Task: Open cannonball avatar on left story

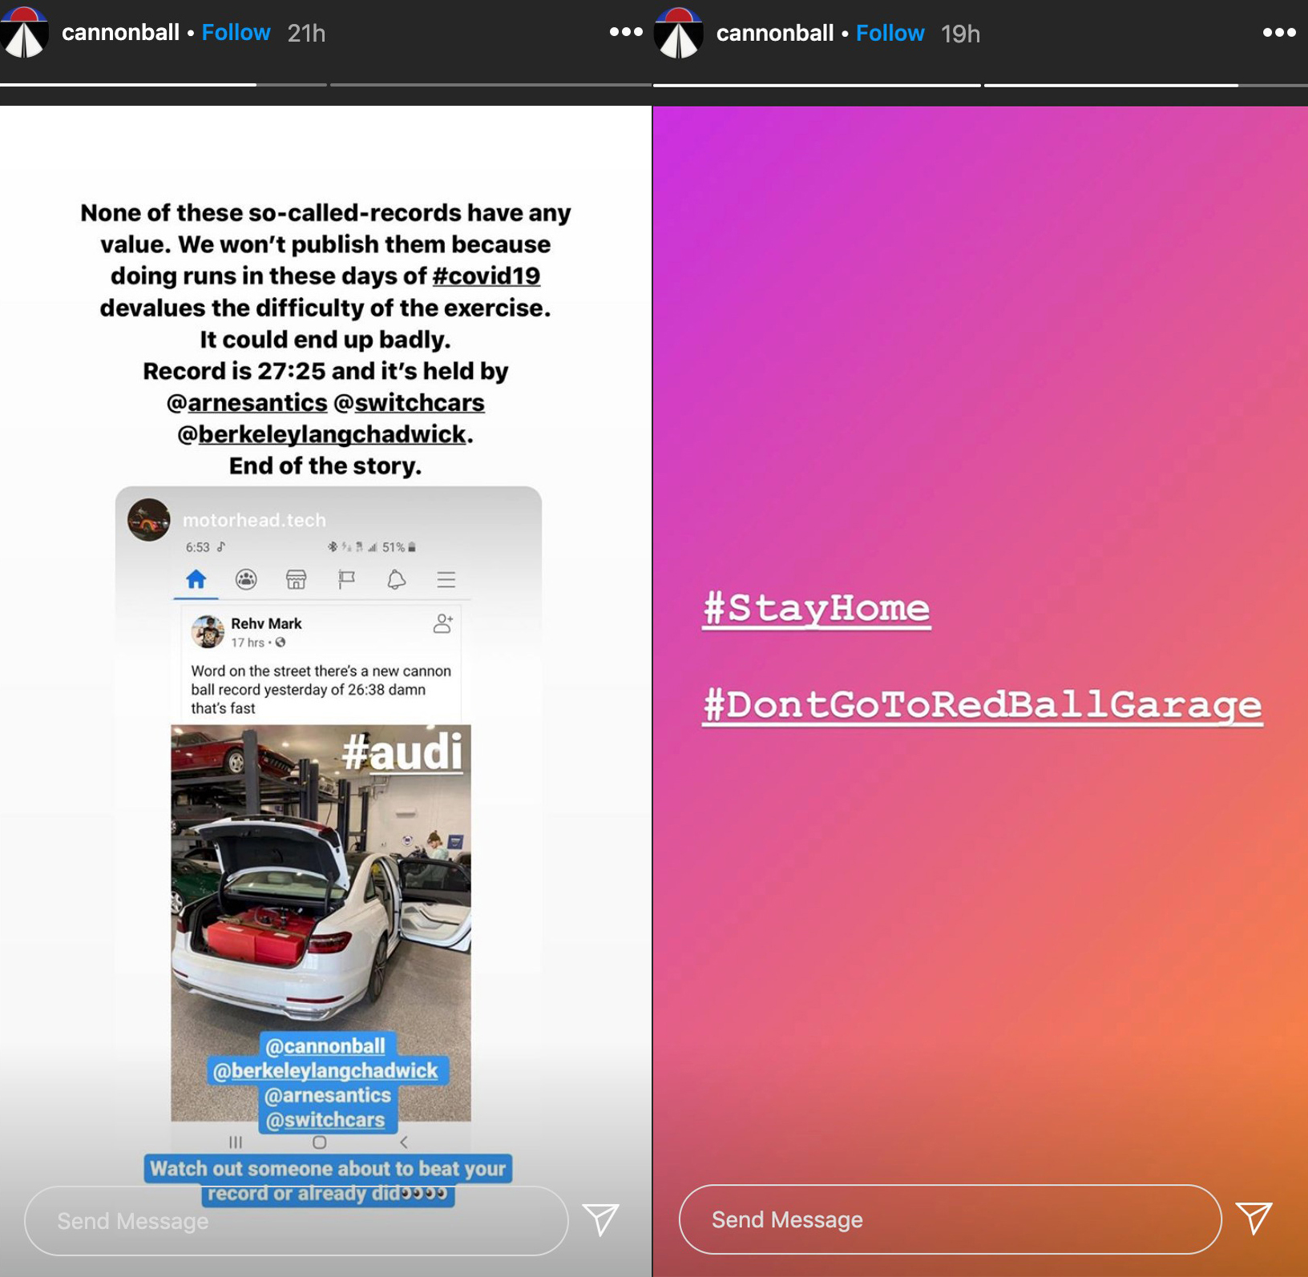Action: tap(24, 32)
